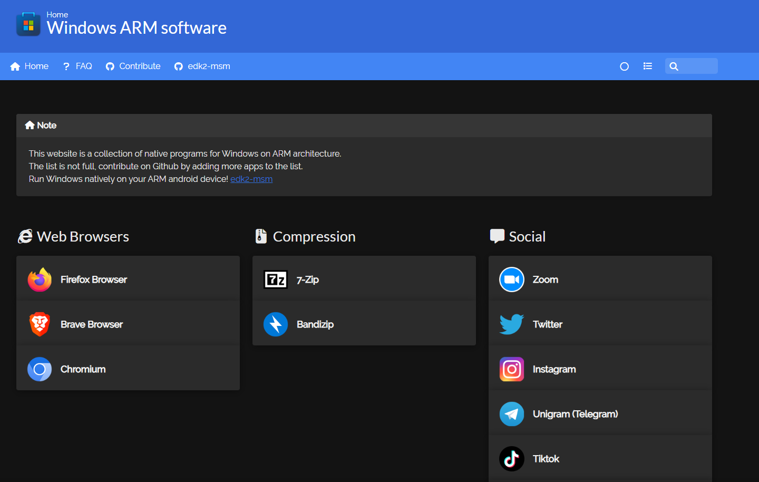Click the Web Browsers section heading
This screenshot has height=482, width=759.
click(x=83, y=237)
